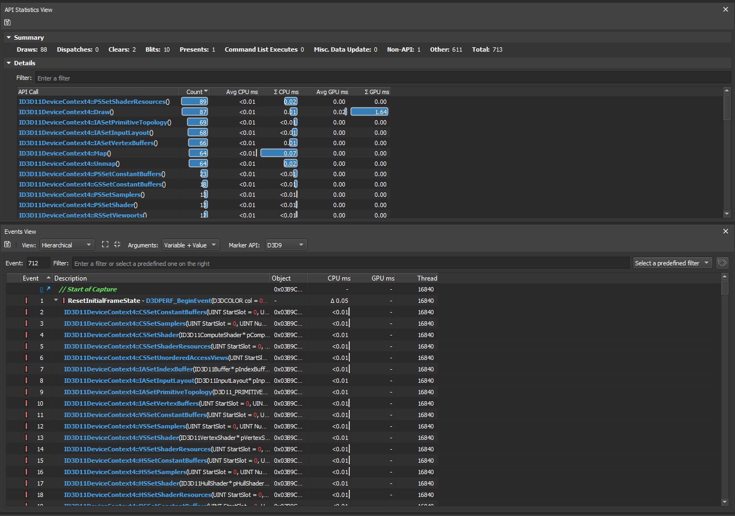Click the red instrumentation marker beside event 2
Image resolution: width=735 pixels, height=516 pixels.
(x=26, y=312)
